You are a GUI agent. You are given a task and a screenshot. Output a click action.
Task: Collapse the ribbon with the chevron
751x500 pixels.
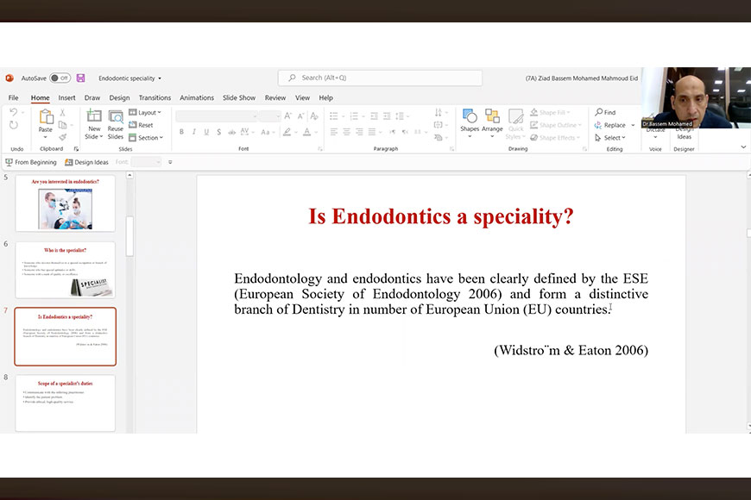[743, 147]
